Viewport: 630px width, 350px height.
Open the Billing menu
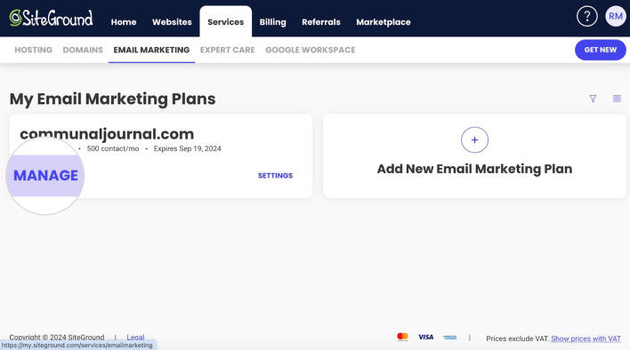tap(272, 22)
